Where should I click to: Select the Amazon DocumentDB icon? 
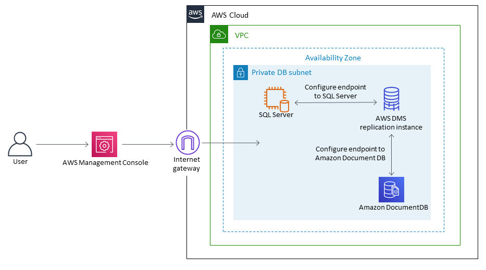pyautogui.click(x=391, y=189)
